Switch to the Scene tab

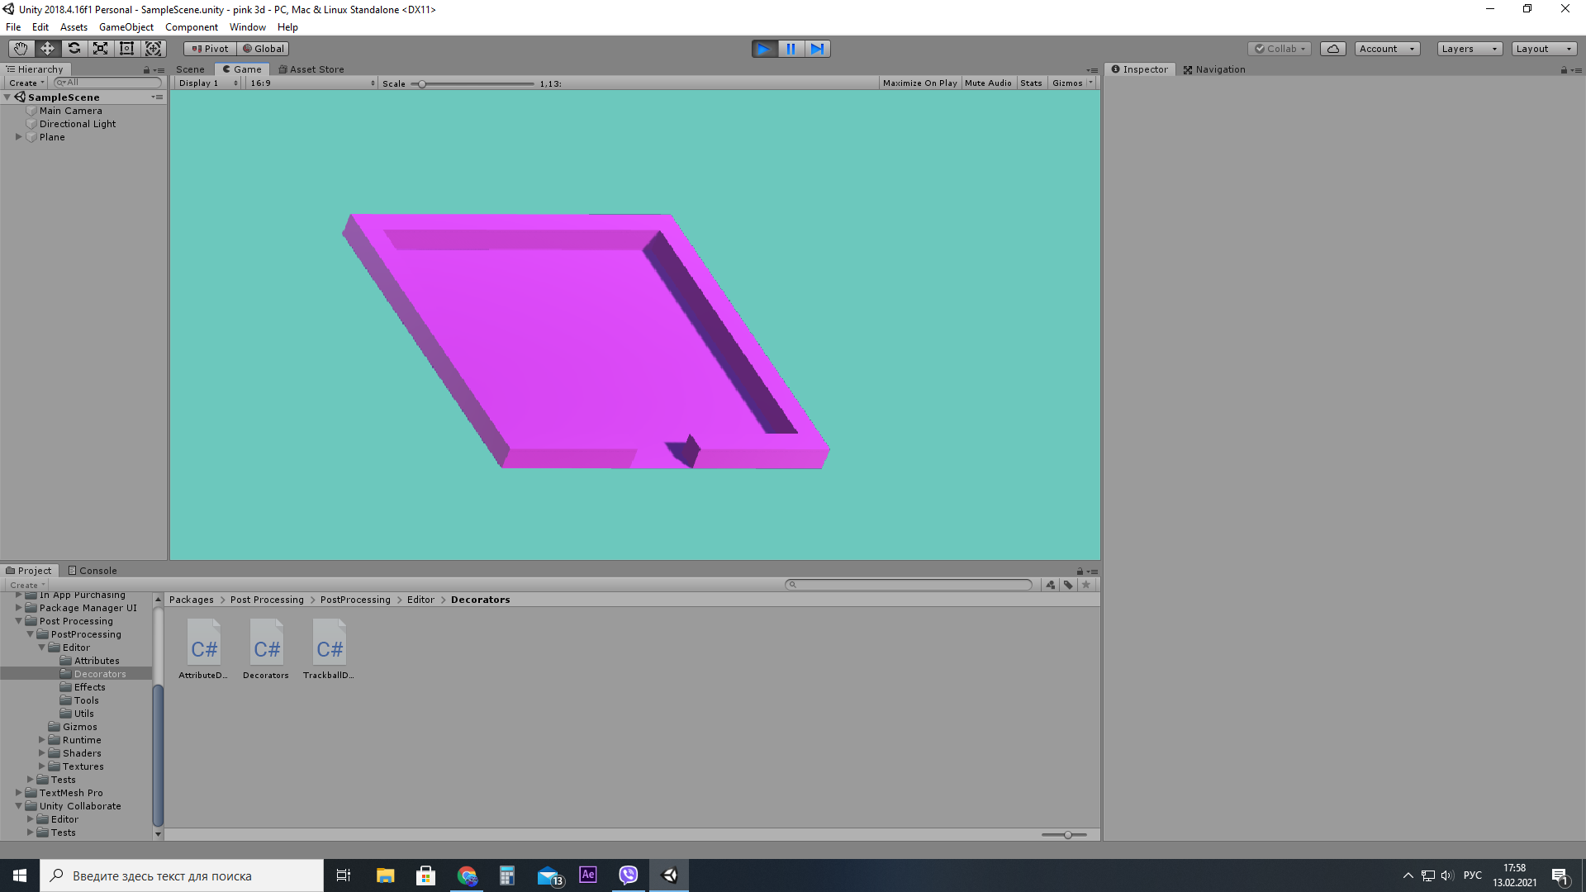[x=190, y=69]
